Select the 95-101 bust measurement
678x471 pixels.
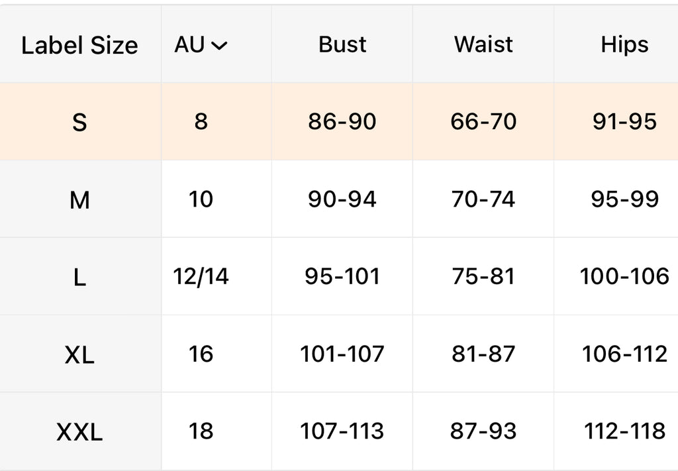click(342, 276)
